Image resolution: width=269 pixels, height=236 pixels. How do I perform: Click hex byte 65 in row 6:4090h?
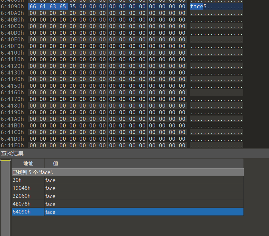coord(63,7)
